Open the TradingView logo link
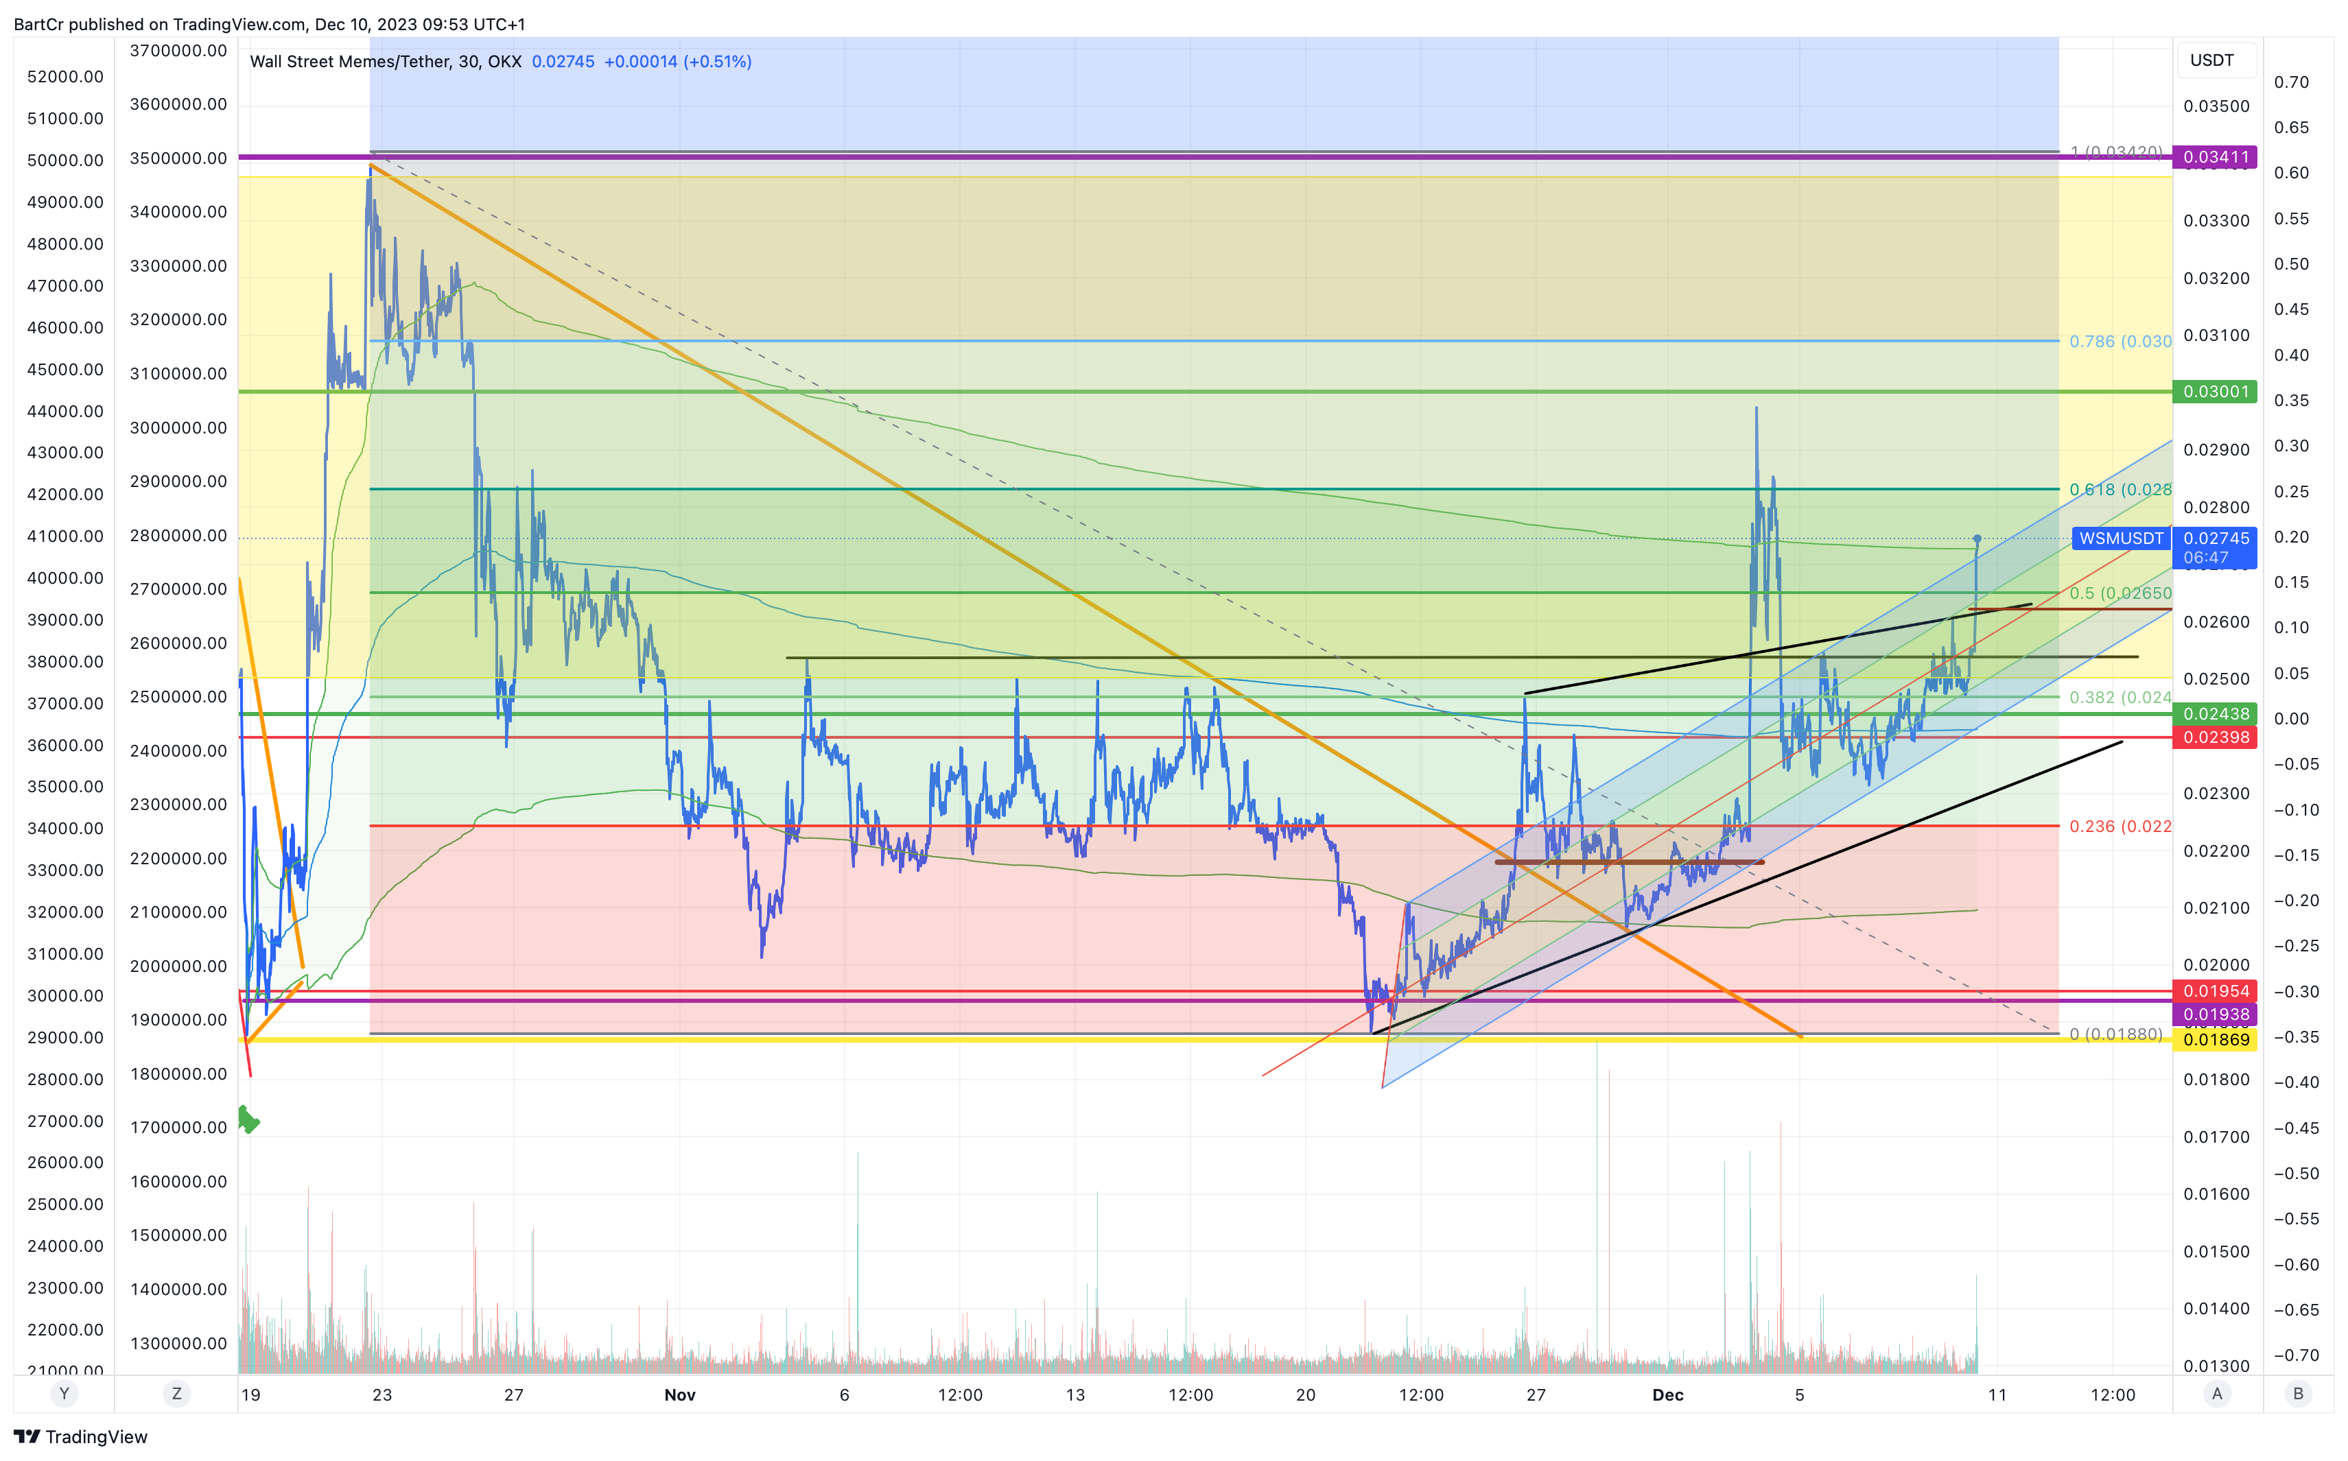The width and height of the screenshot is (2348, 1461). (x=80, y=1437)
